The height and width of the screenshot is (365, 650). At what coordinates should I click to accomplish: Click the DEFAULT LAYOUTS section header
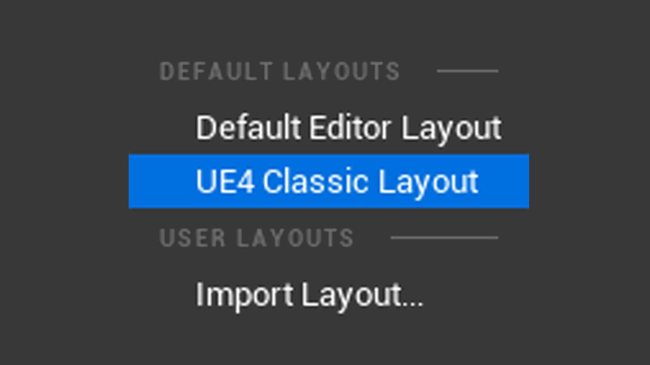point(280,71)
